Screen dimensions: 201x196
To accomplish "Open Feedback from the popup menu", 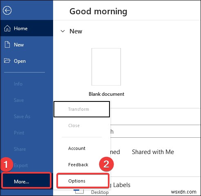I will [82, 165].
